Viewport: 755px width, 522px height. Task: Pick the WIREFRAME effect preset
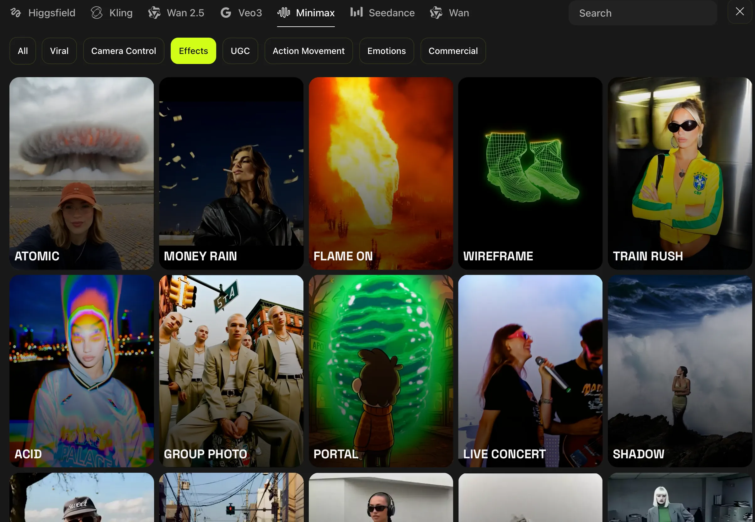[530, 173]
